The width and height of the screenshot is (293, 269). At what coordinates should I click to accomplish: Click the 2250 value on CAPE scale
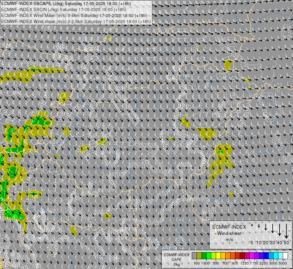point(264,263)
